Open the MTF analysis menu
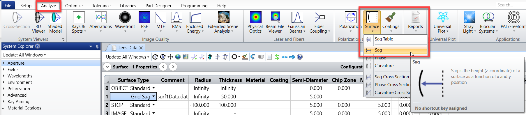Screen dimensions: 526x115 click(x=160, y=22)
